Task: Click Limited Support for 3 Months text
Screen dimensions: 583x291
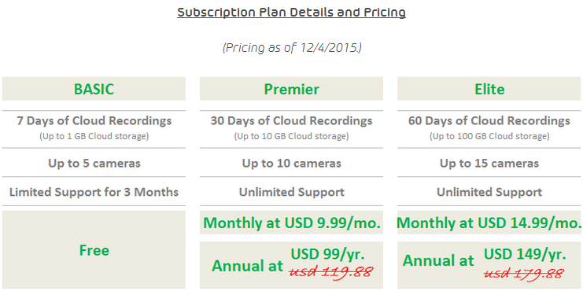Action: click(94, 192)
